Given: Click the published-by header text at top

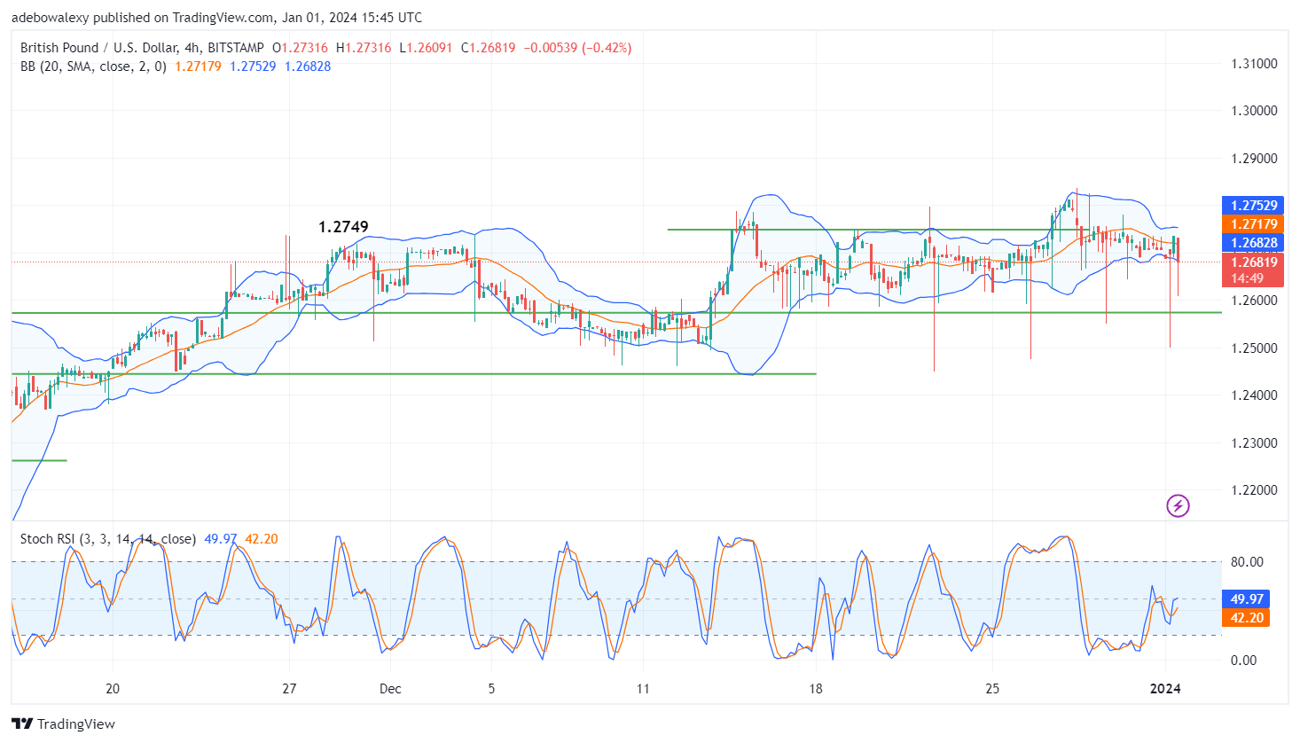Looking at the screenshot, I should (x=216, y=18).
